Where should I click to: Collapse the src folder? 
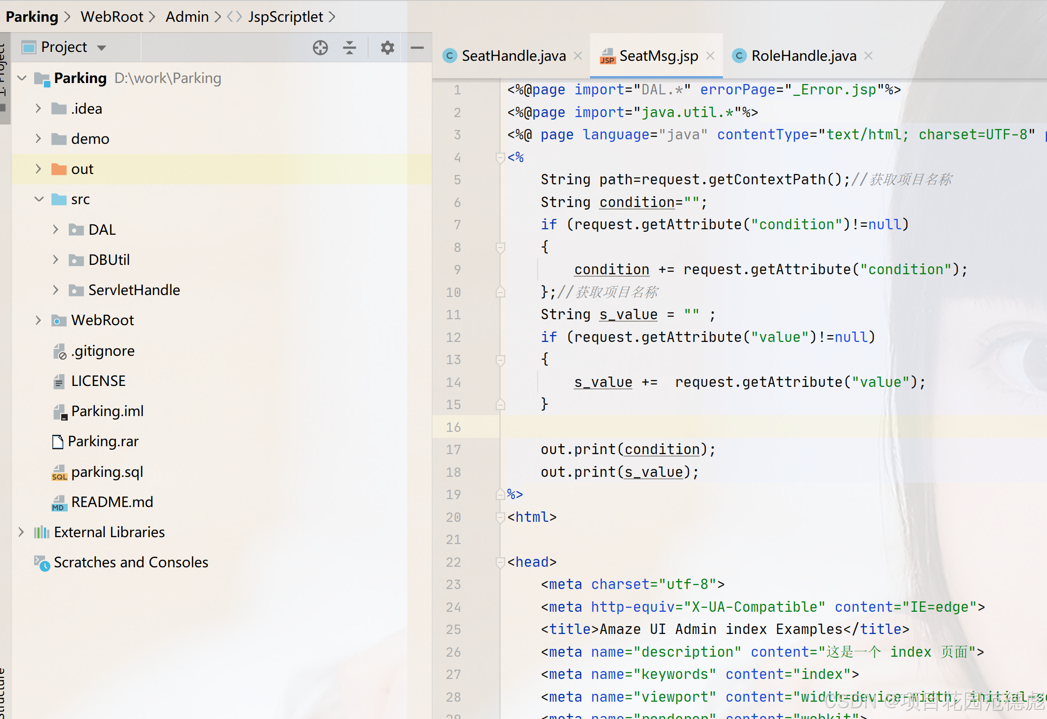tap(39, 199)
